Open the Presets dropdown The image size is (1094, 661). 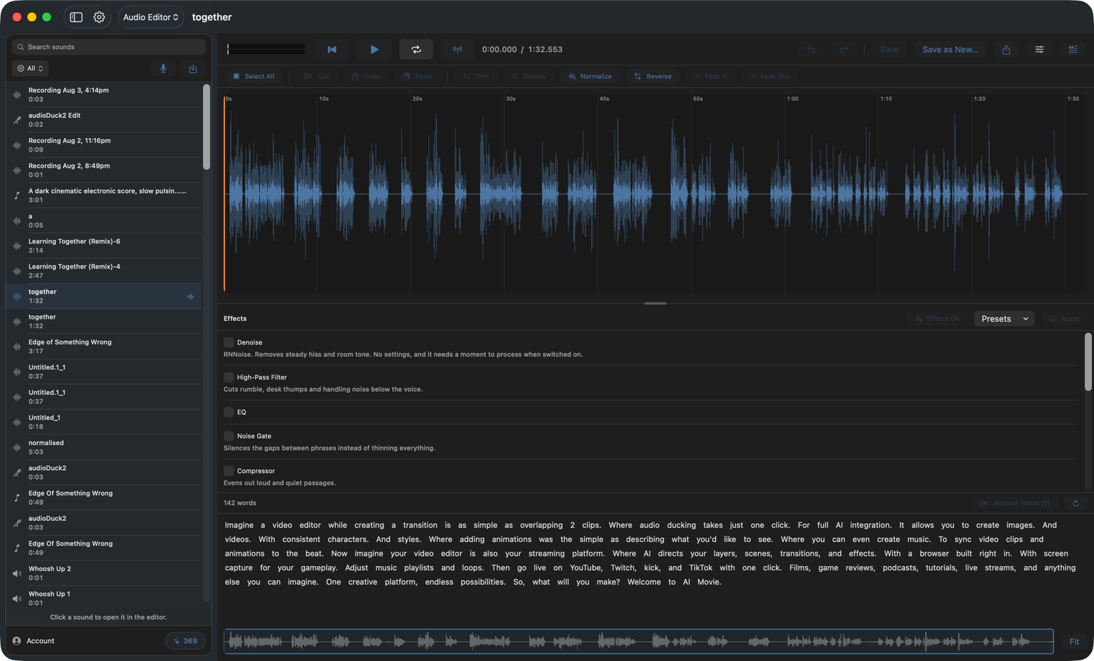[x=1004, y=319]
